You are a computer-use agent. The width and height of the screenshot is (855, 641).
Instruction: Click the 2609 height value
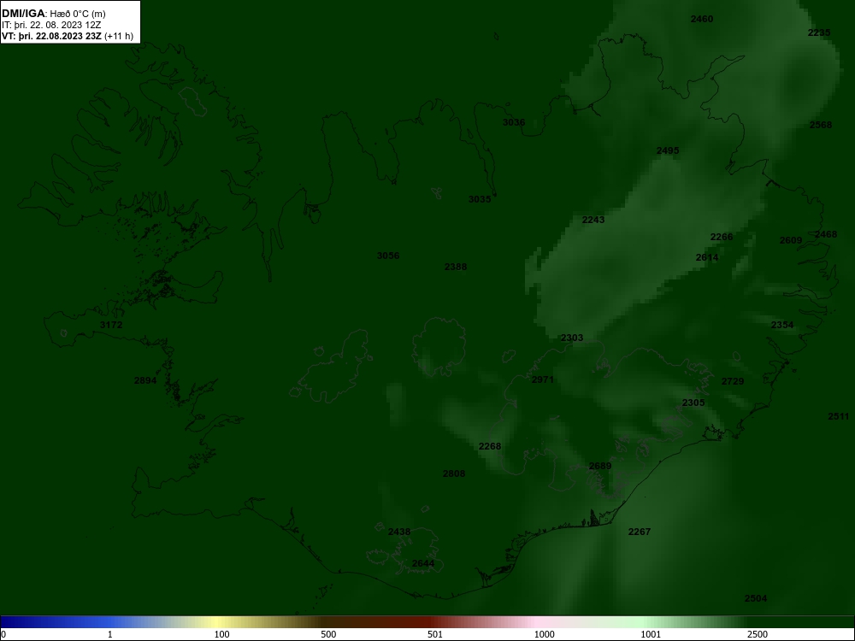791,240
